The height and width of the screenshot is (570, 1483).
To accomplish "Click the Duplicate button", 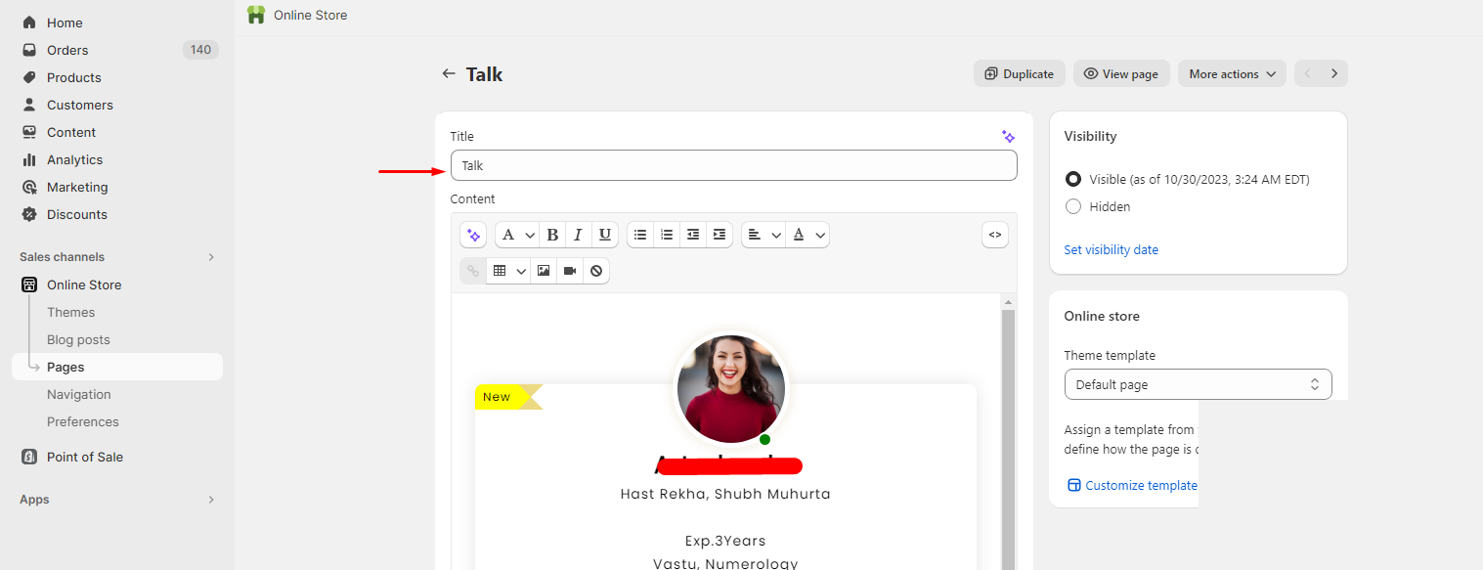I will (x=1020, y=73).
